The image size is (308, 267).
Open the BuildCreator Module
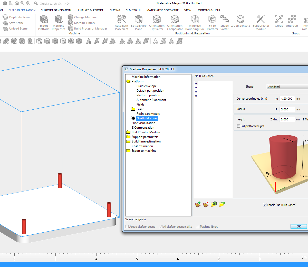click(261, 23)
